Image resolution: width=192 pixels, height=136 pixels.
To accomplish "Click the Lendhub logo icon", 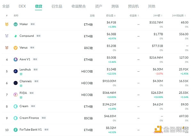I will (x=16, y=71).
